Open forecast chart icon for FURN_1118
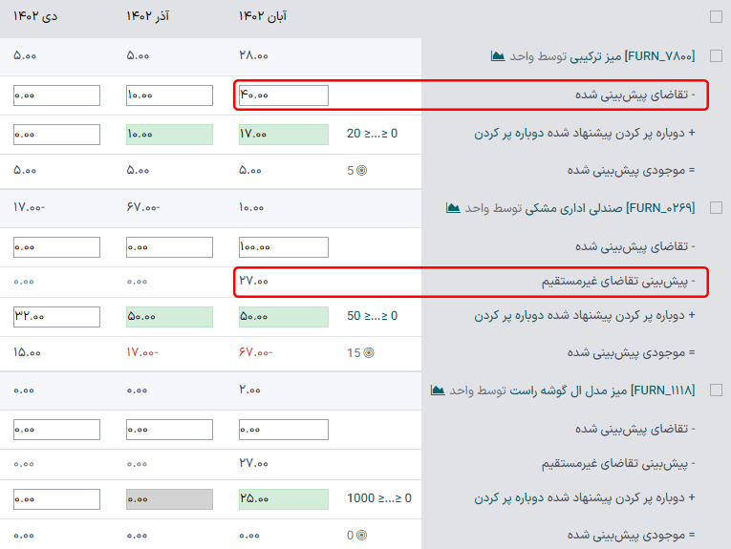 point(438,390)
